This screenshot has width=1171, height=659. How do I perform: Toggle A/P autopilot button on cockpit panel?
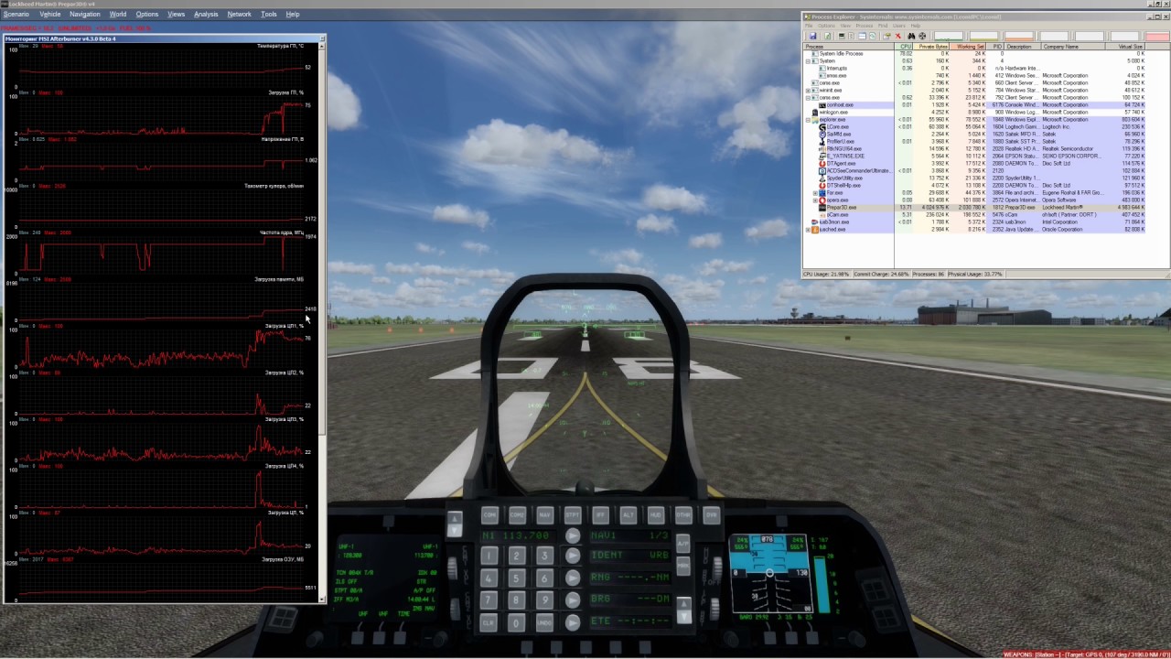(683, 544)
